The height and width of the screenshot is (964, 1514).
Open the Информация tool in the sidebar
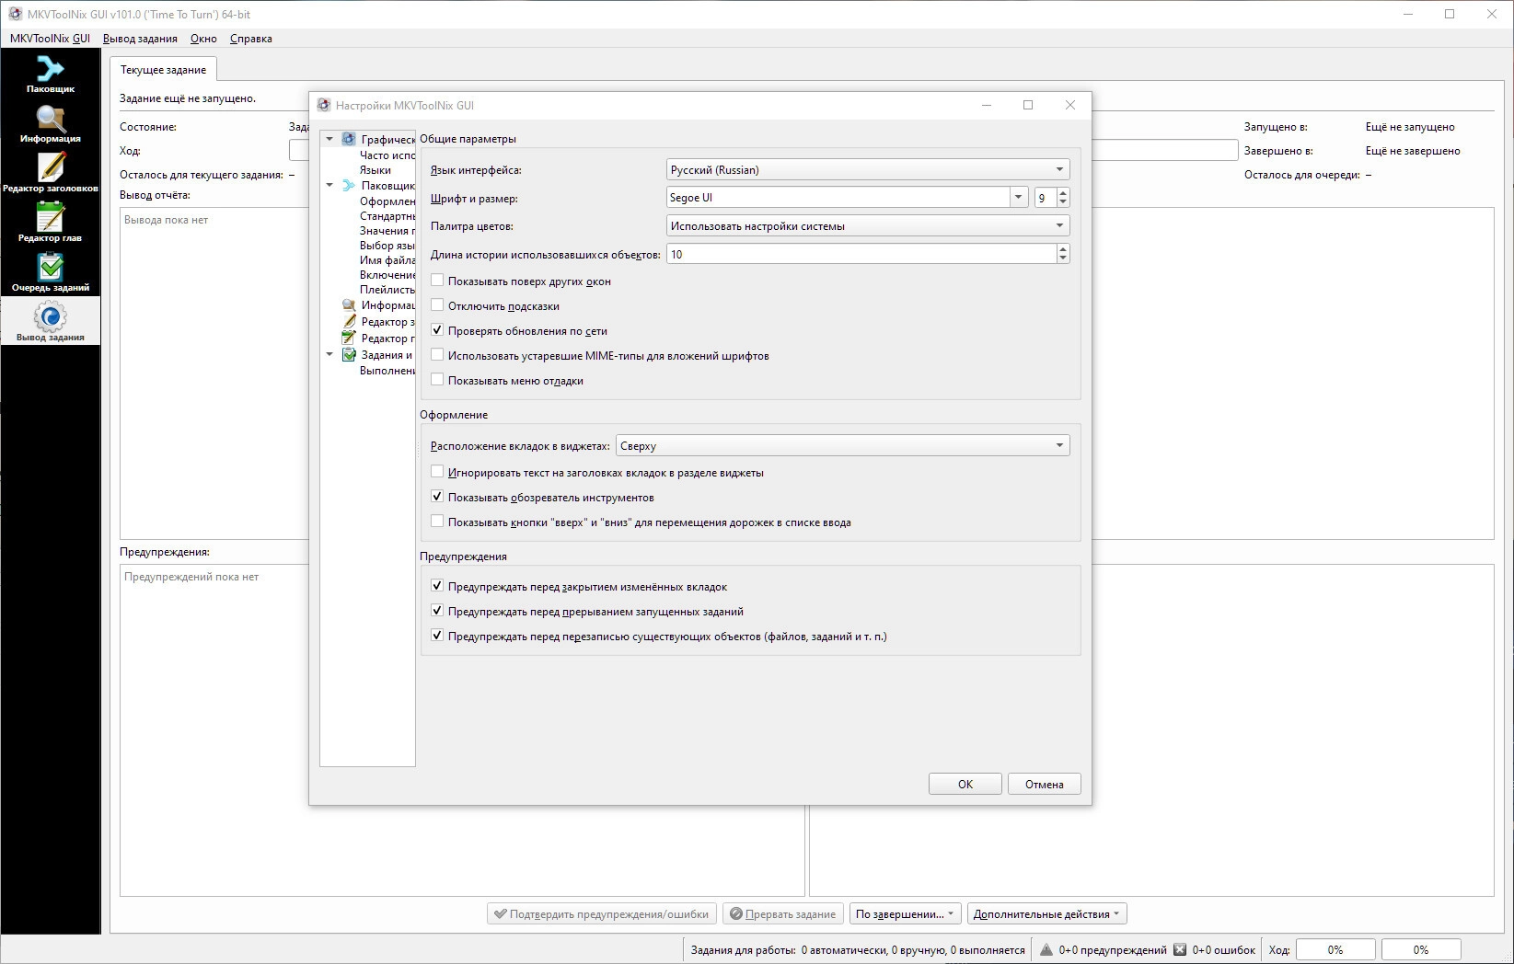51,124
